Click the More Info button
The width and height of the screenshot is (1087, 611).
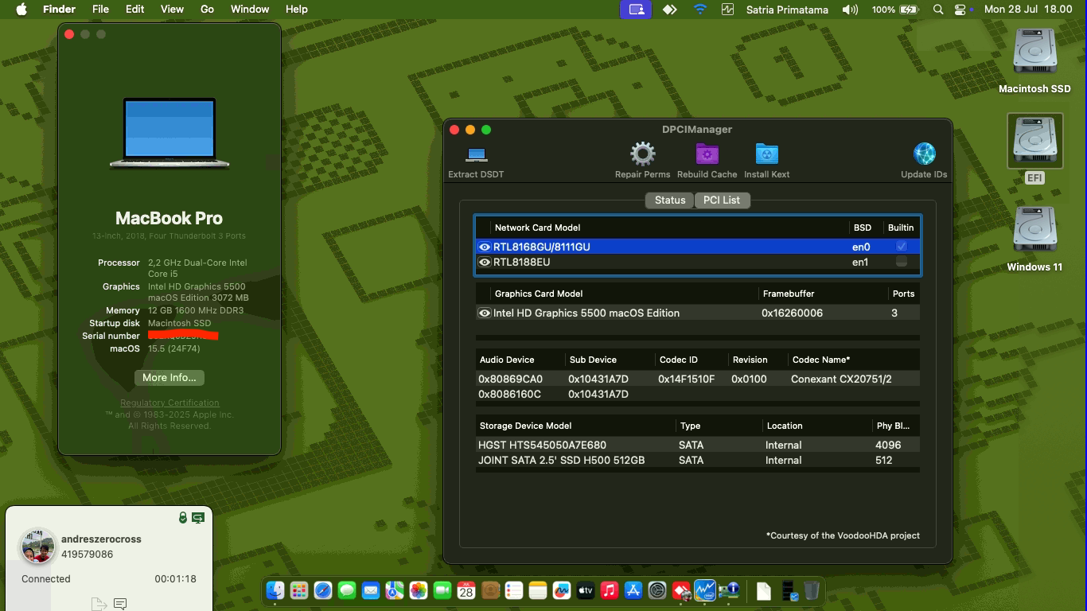click(x=169, y=377)
